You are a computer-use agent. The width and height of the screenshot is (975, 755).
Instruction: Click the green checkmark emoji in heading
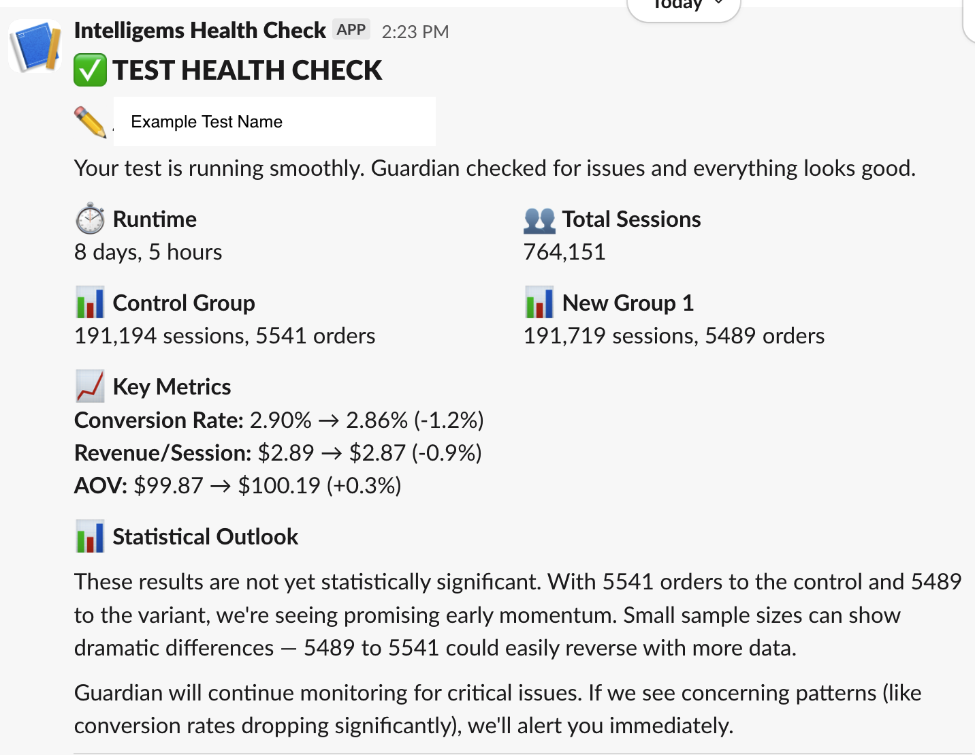point(90,70)
